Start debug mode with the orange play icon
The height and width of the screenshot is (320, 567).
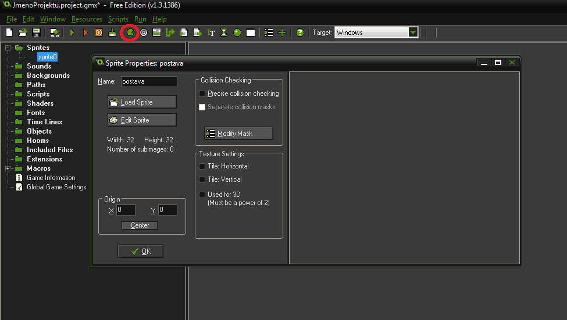(x=85, y=33)
